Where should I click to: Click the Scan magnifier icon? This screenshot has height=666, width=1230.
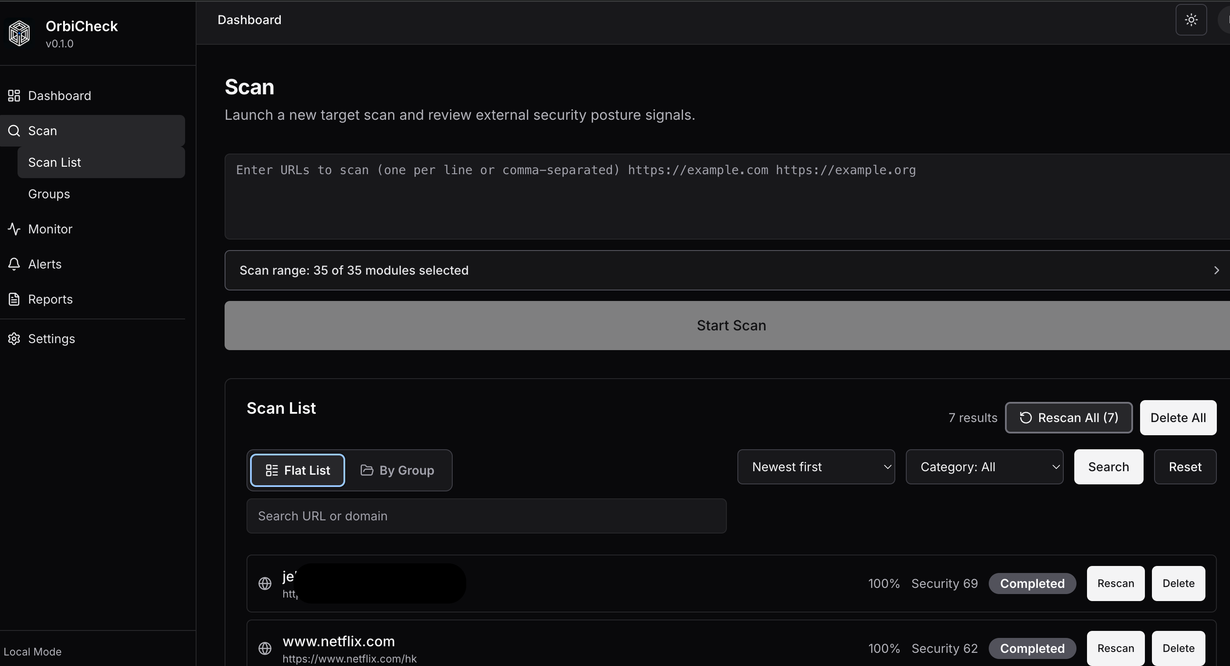tap(14, 130)
